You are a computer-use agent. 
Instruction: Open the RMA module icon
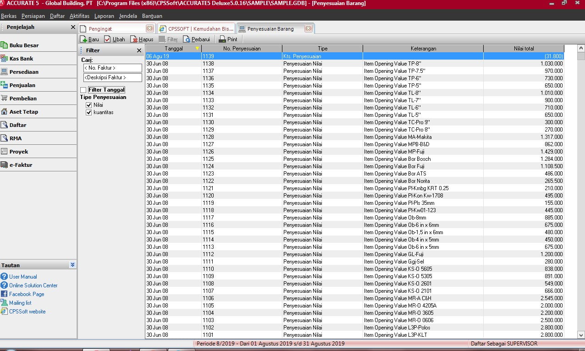pos(5,138)
